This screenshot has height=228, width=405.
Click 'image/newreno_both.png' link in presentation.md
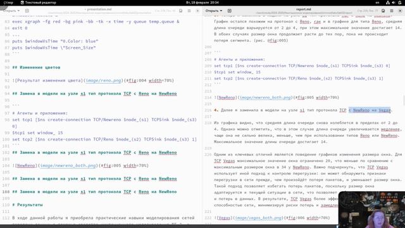pyautogui.click(x=68, y=165)
